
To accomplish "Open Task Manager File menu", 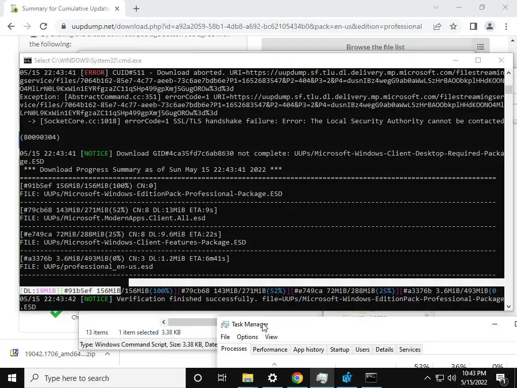I will (225, 337).
